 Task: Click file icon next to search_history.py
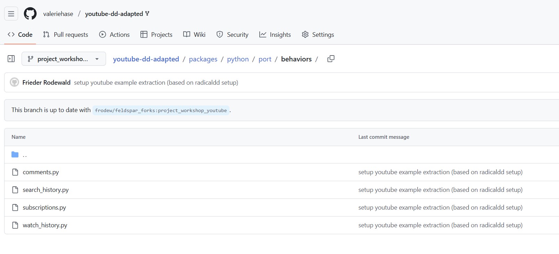click(15, 190)
